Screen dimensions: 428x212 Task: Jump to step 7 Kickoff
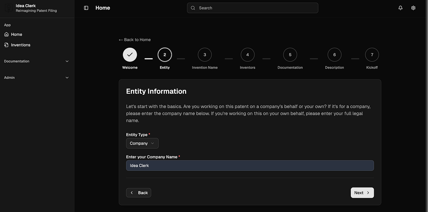[x=372, y=55]
